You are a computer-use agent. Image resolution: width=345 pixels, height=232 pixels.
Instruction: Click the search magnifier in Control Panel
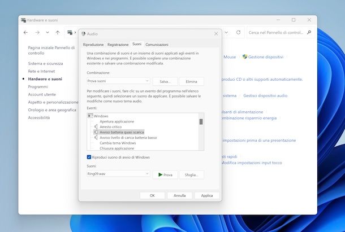(x=309, y=33)
